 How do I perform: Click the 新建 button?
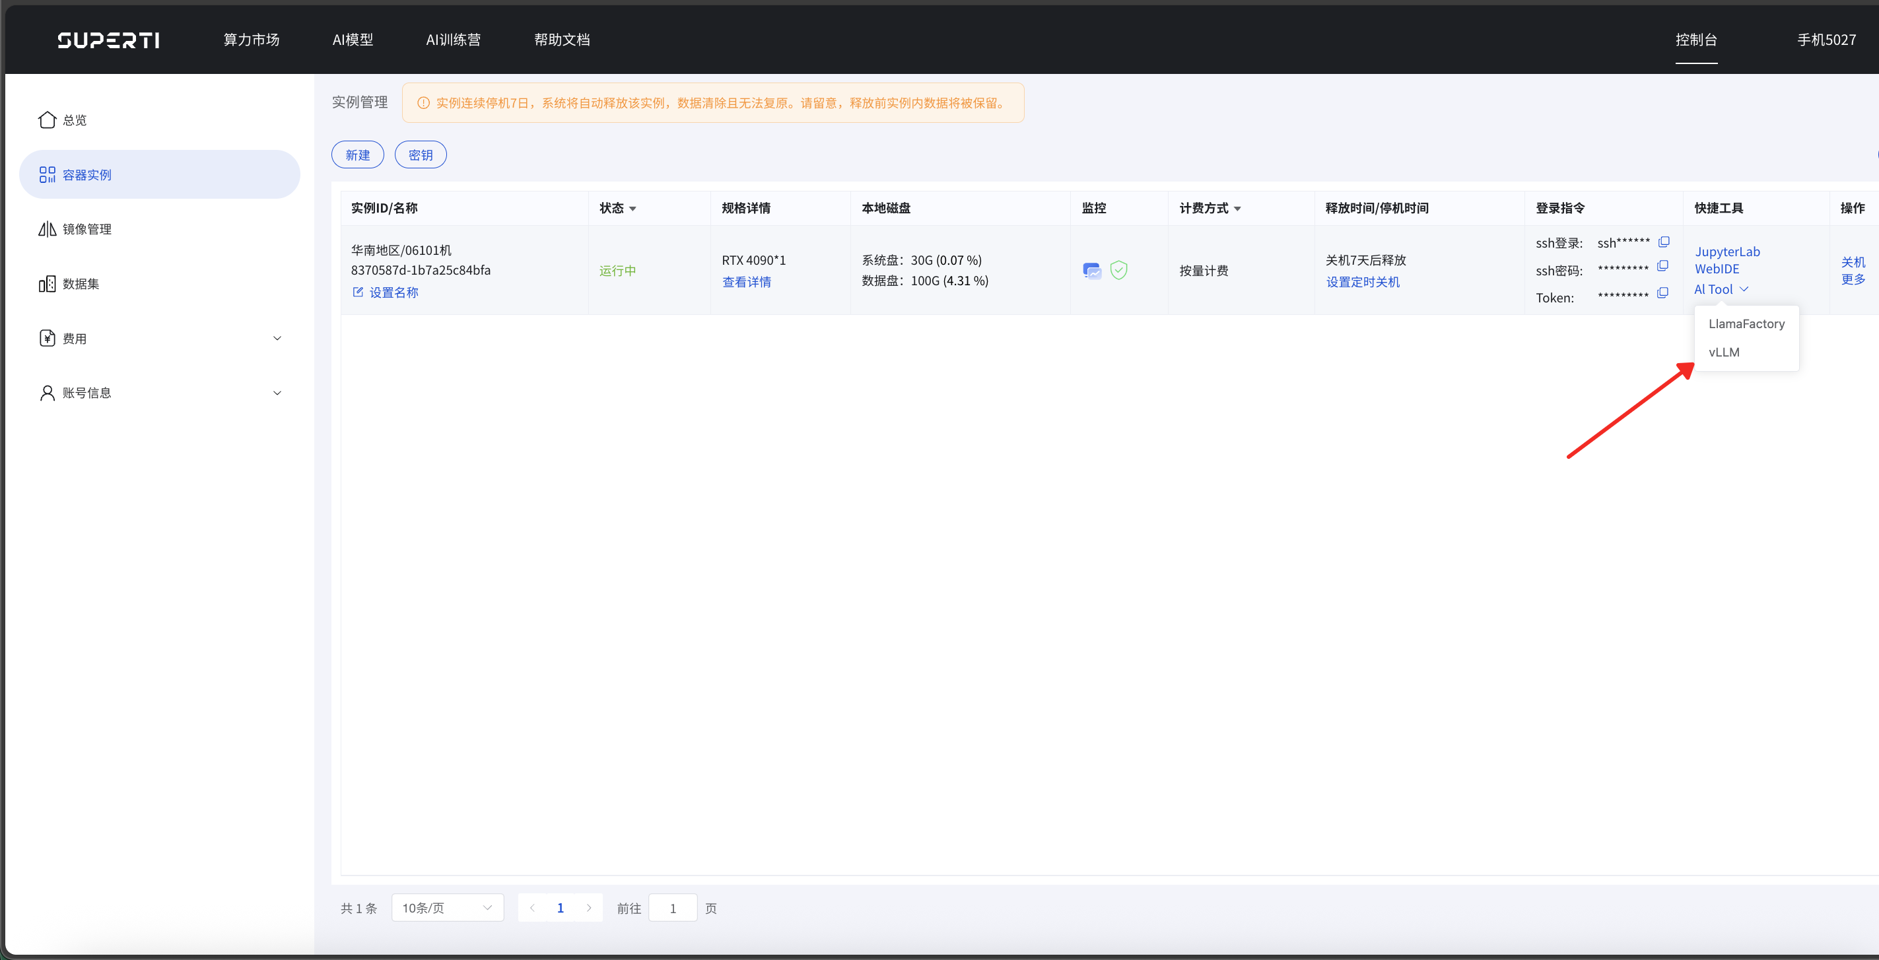357,154
